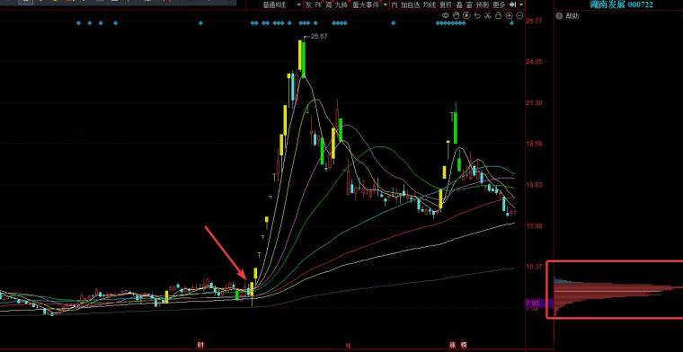The image size is (683, 352).
Task: Click the undo arrow icon
Action: coord(477,15)
